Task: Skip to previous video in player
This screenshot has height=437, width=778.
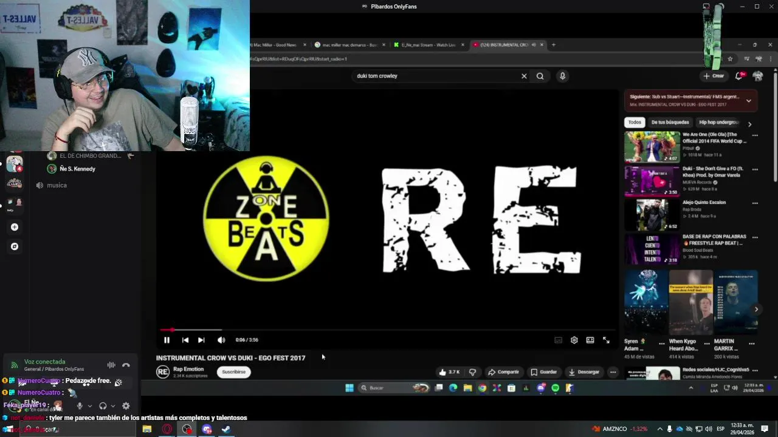Action: click(185, 340)
